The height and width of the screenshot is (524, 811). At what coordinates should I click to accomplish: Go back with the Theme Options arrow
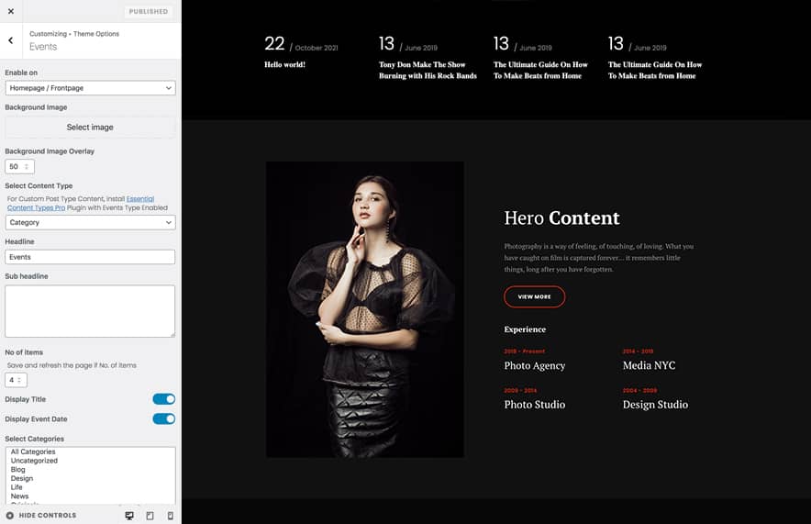(11, 40)
